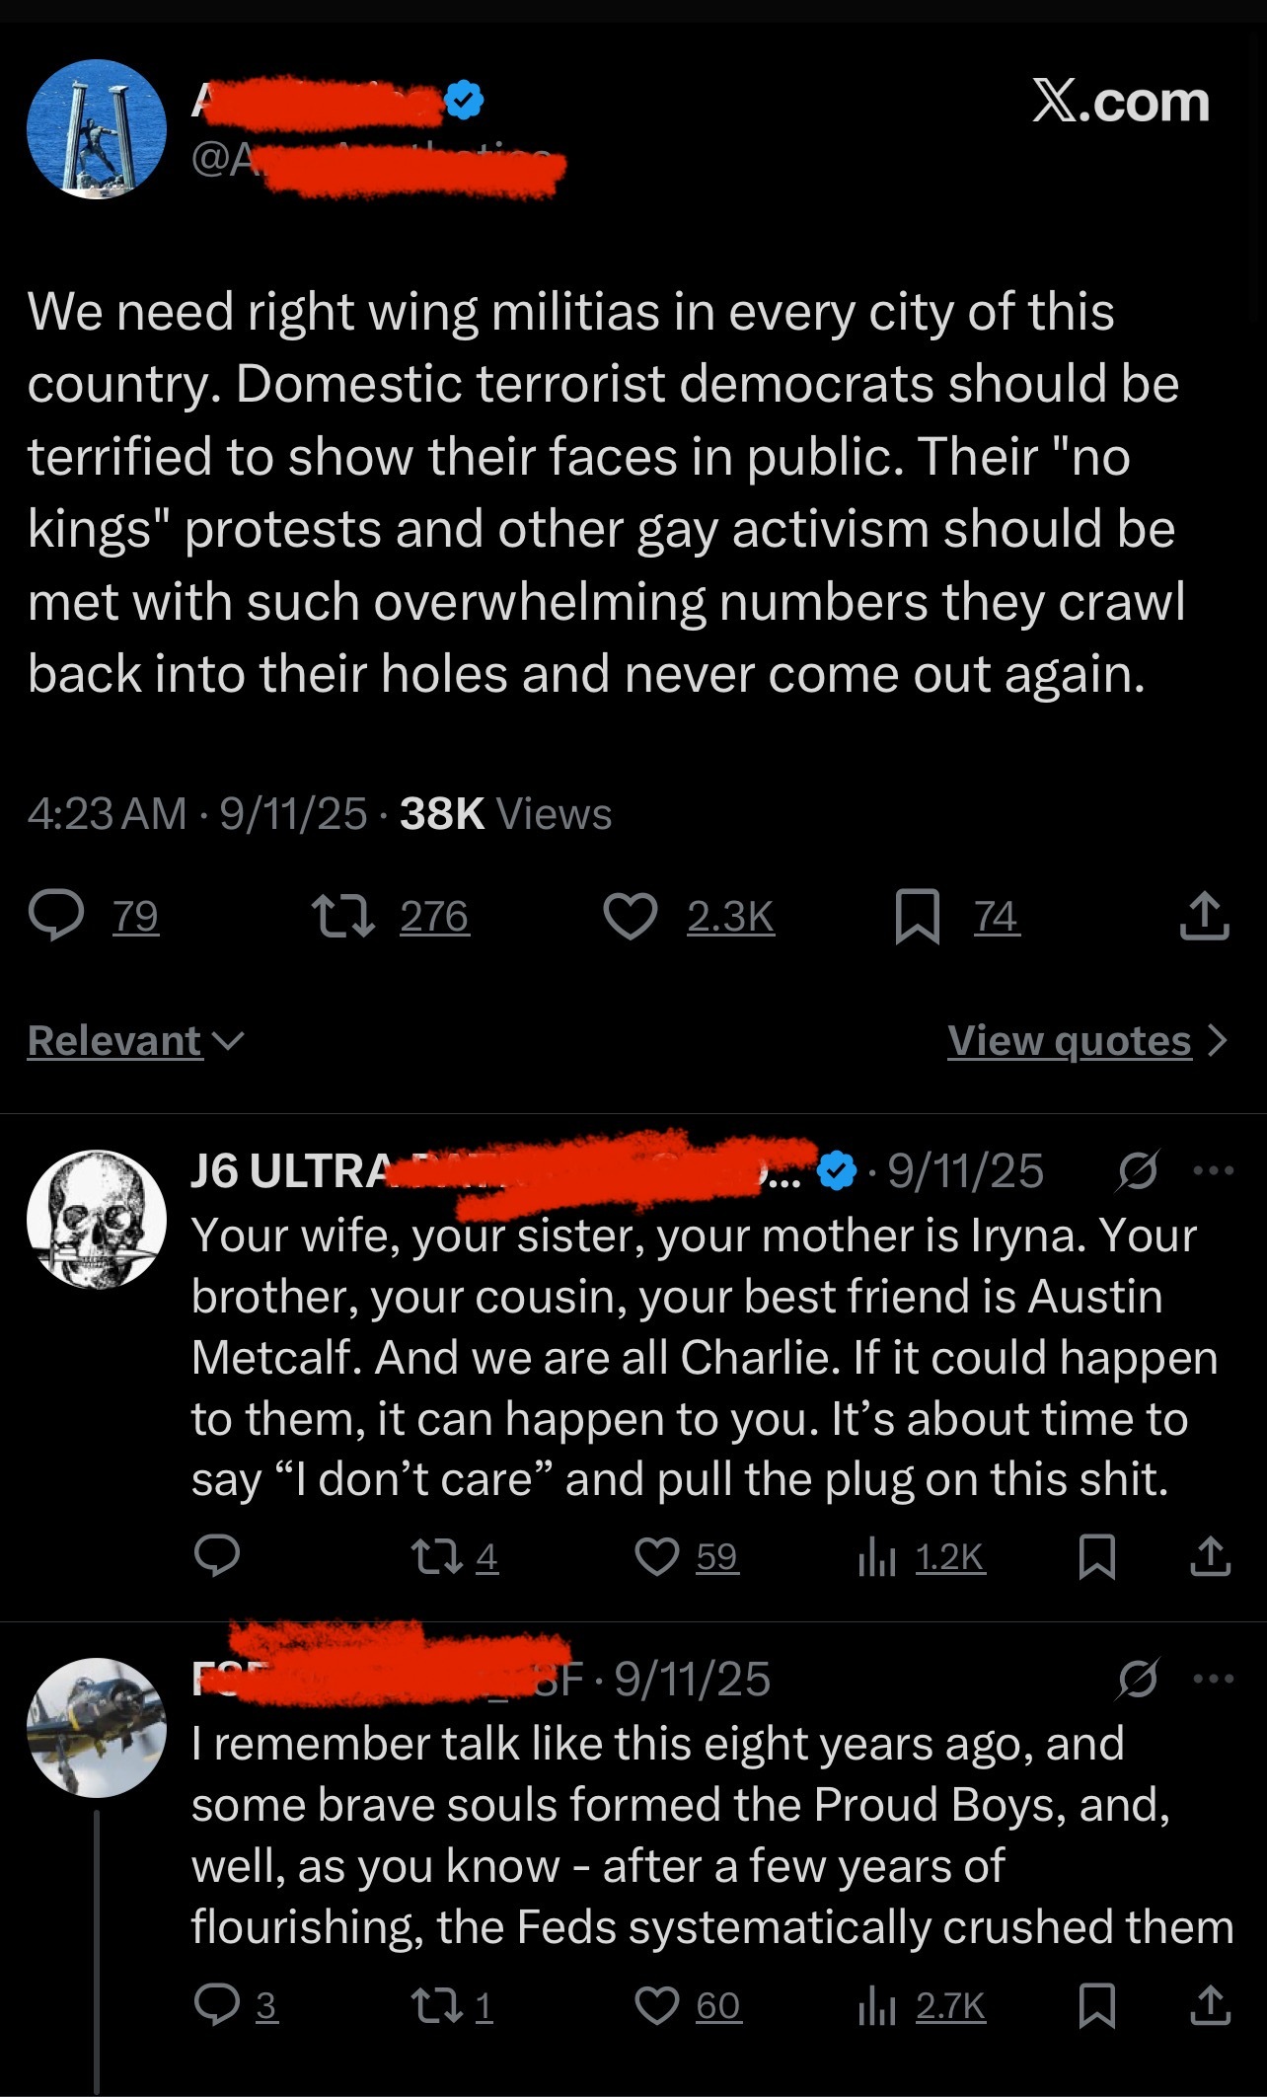Open more options on Proud Boys reply
The width and height of the screenshot is (1267, 2097).
point(1213,1679)
